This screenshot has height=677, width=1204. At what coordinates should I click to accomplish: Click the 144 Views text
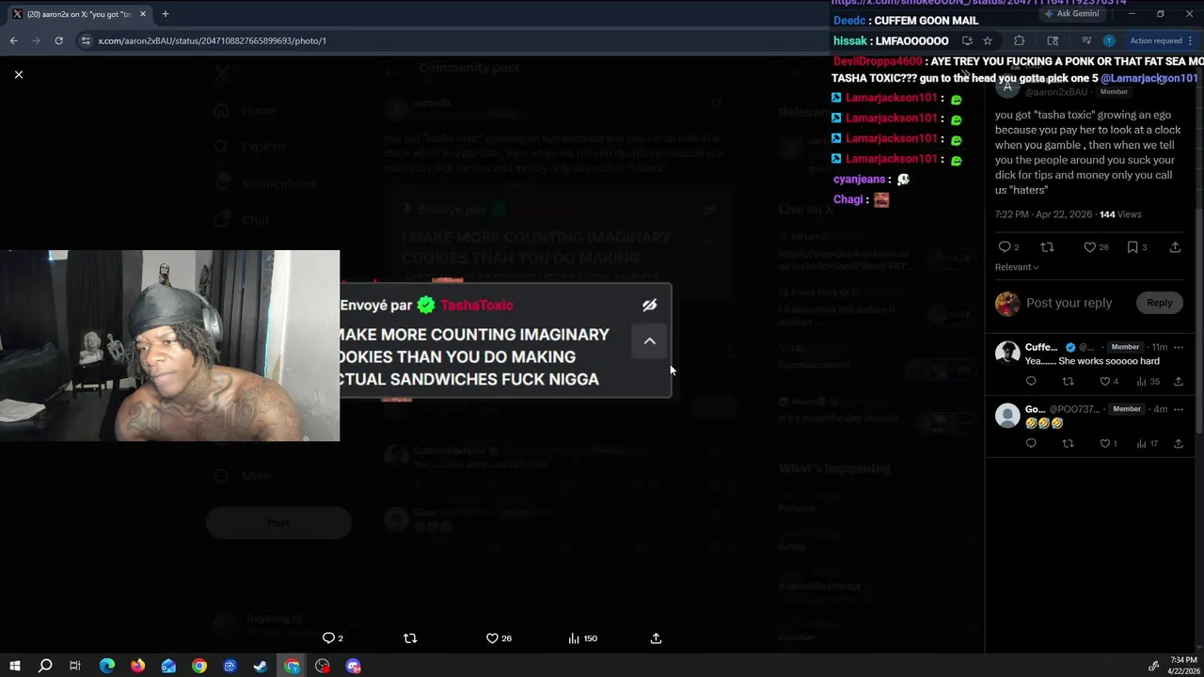pos(1120,214)
